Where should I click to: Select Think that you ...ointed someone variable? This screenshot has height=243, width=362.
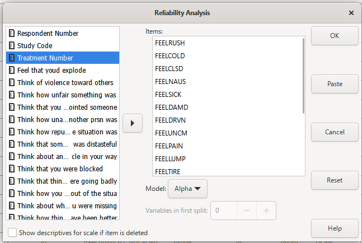click(x=63, y=107)
